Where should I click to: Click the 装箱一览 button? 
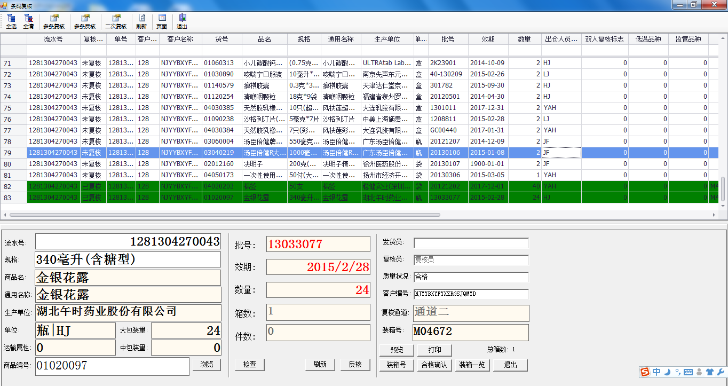(x=472, y=365)
